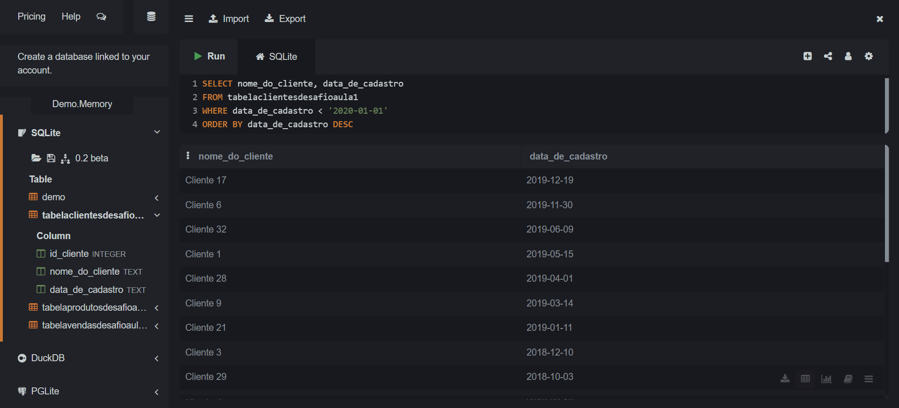Image resolution: width=899 pixels, height=408 pixels.
Task: Open the chat bubbles icon
Action: 101,17
